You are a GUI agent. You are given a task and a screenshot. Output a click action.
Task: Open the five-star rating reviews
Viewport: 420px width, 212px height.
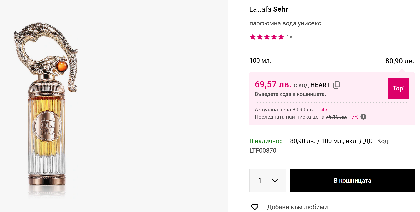(267, 37)
